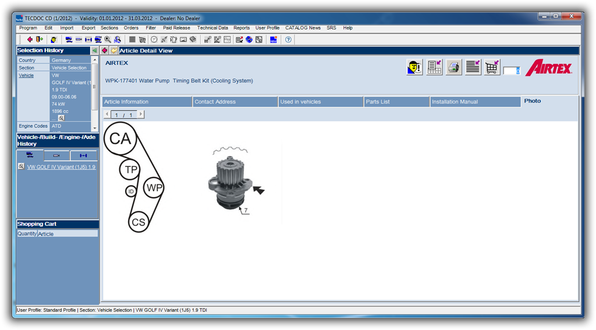This screenshot has height=330, width=596.
Task: Go to next photo with right arrow
Action: pos(141,114)
